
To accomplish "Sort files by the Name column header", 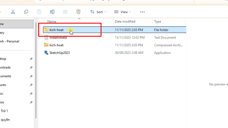I will click(x=52, y=22).
